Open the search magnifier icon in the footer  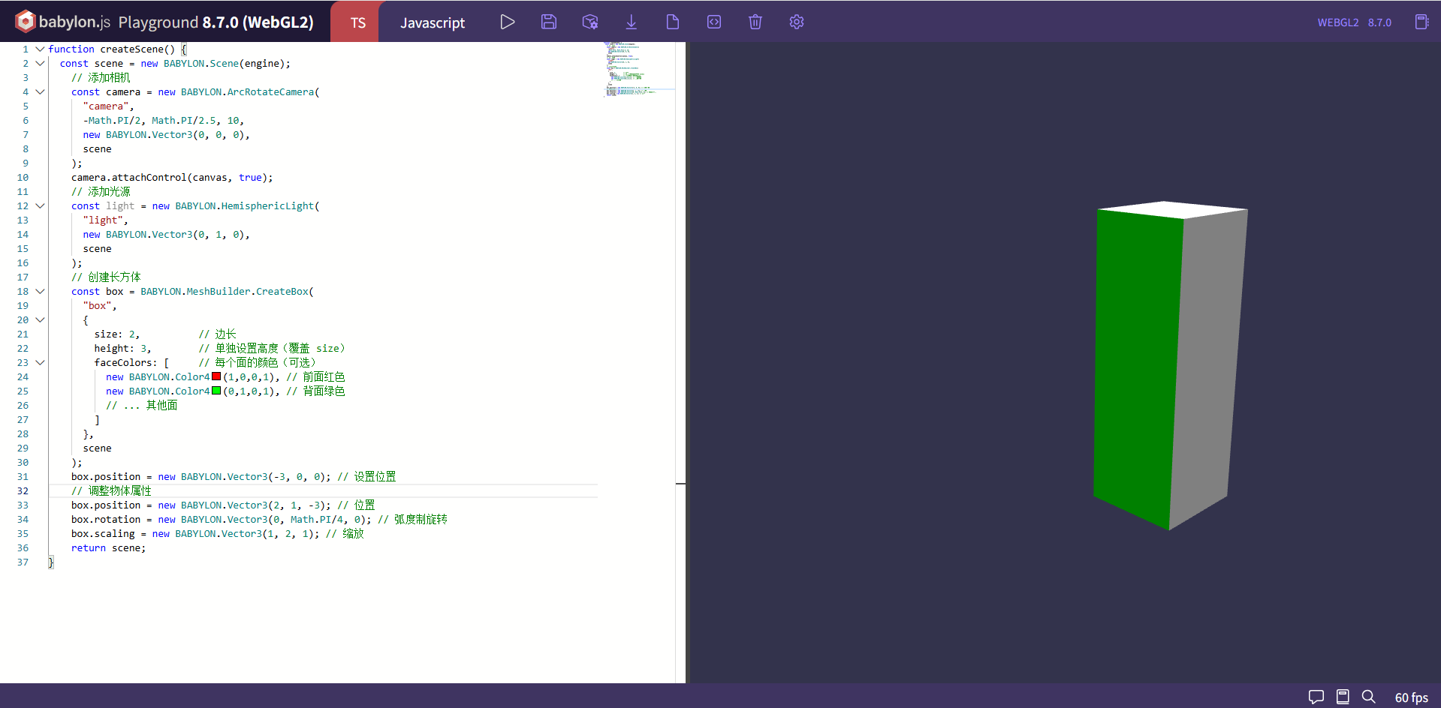click(1369, 697)
